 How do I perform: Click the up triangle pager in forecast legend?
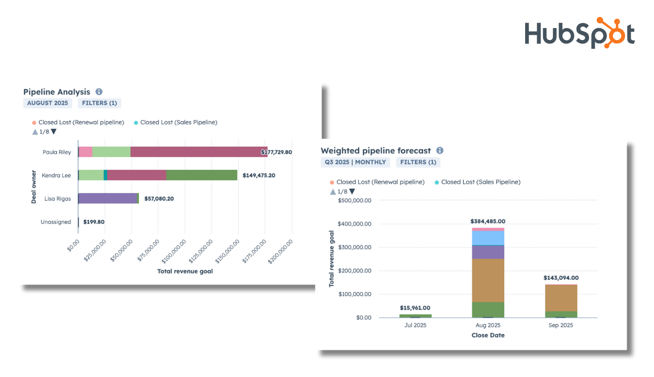pos(333,191)
